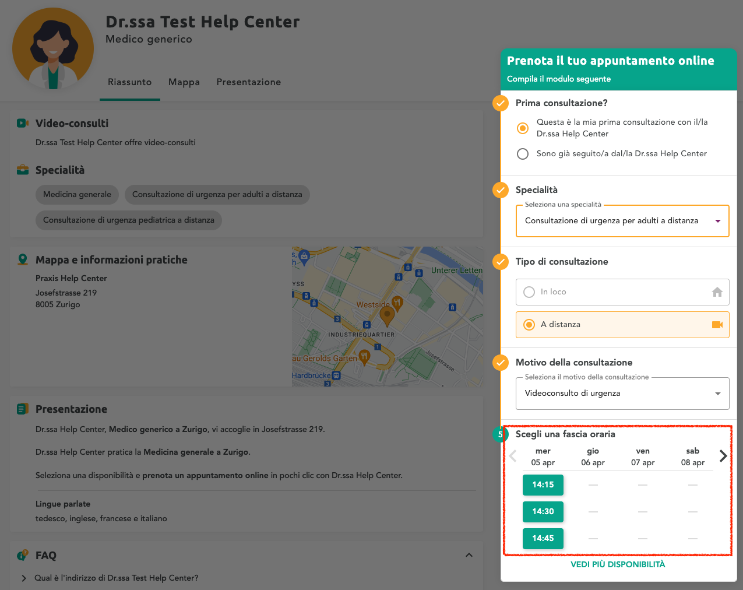This screenshot has width=743, height=590.
Task: Click the doctor profile avatar picture
Action: (53, 48)
